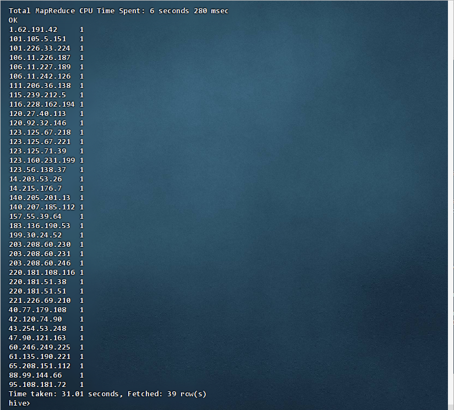Viewport: 454px width, 410px height.
Task: Select IP address 120.27.40.113
Action: point(37,114)
